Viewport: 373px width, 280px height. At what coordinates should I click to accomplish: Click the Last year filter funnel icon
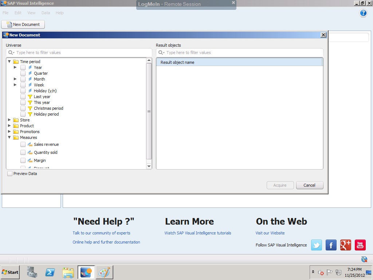[30, 97]
